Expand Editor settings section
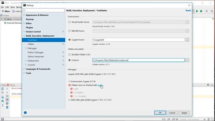The height and width of the screenshot is (121, 215). coord(24,23)
